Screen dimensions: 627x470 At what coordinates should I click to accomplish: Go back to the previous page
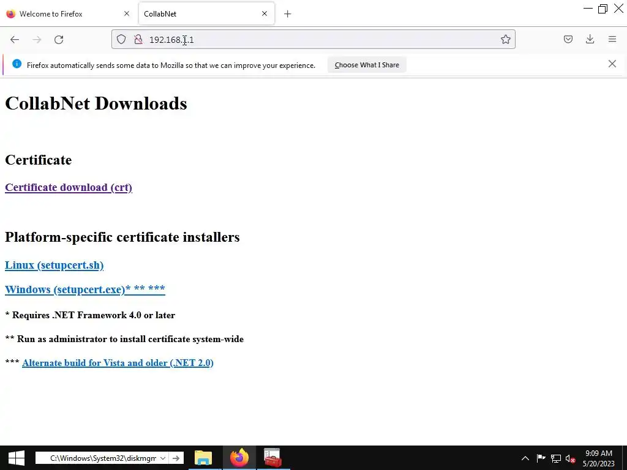click(15, 39)
